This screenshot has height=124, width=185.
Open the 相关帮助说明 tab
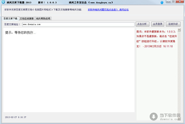pos(43,18)
